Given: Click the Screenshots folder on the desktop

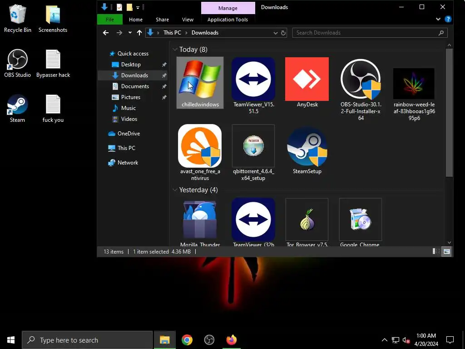Looking at the screenshot, I should (53, 18).
